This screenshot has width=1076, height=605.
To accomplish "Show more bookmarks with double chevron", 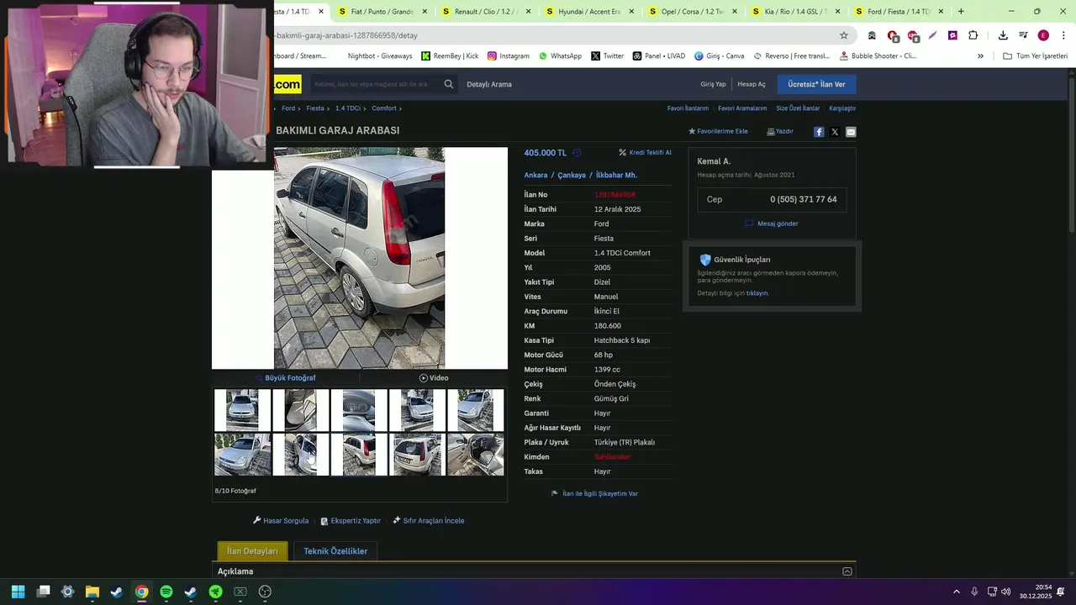I will (980, 55).
